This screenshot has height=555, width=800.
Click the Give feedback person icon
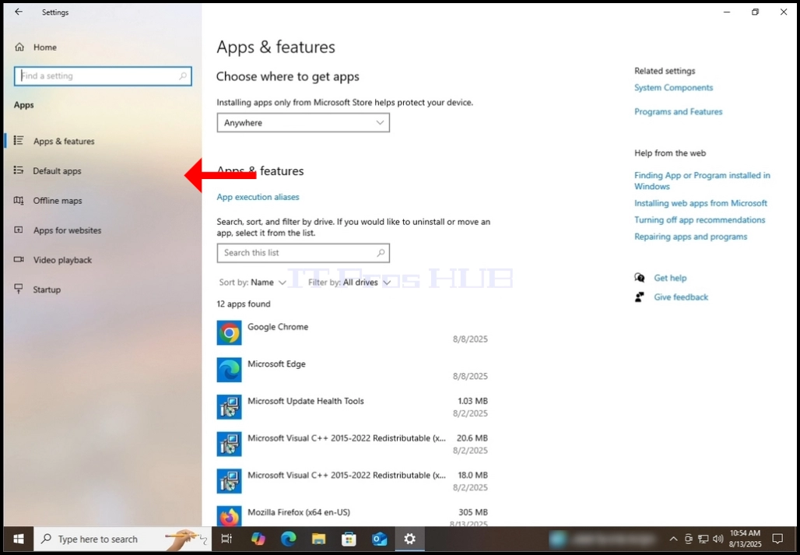(639, 297)
